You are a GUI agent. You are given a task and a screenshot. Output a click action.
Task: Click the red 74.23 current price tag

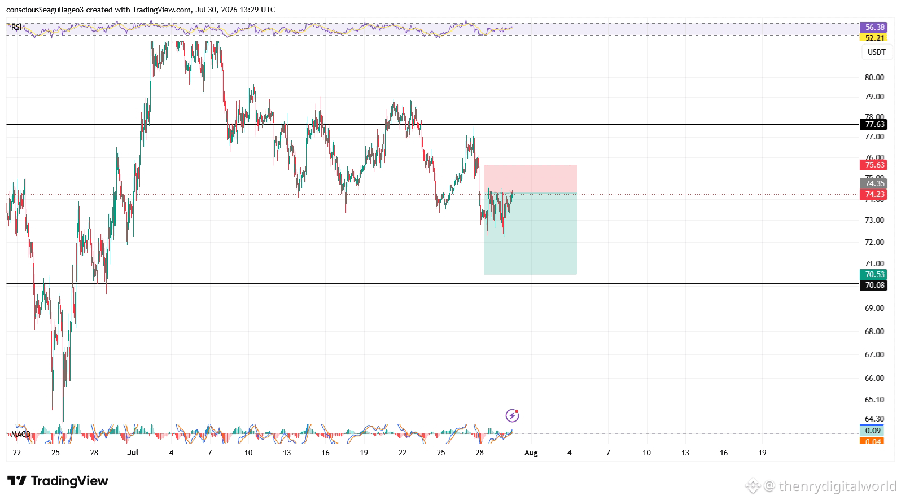tap(874, 194)
